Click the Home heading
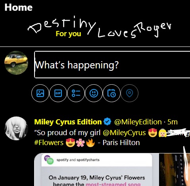190x186 pixels. pyautogui.click(x=19, y=8)
